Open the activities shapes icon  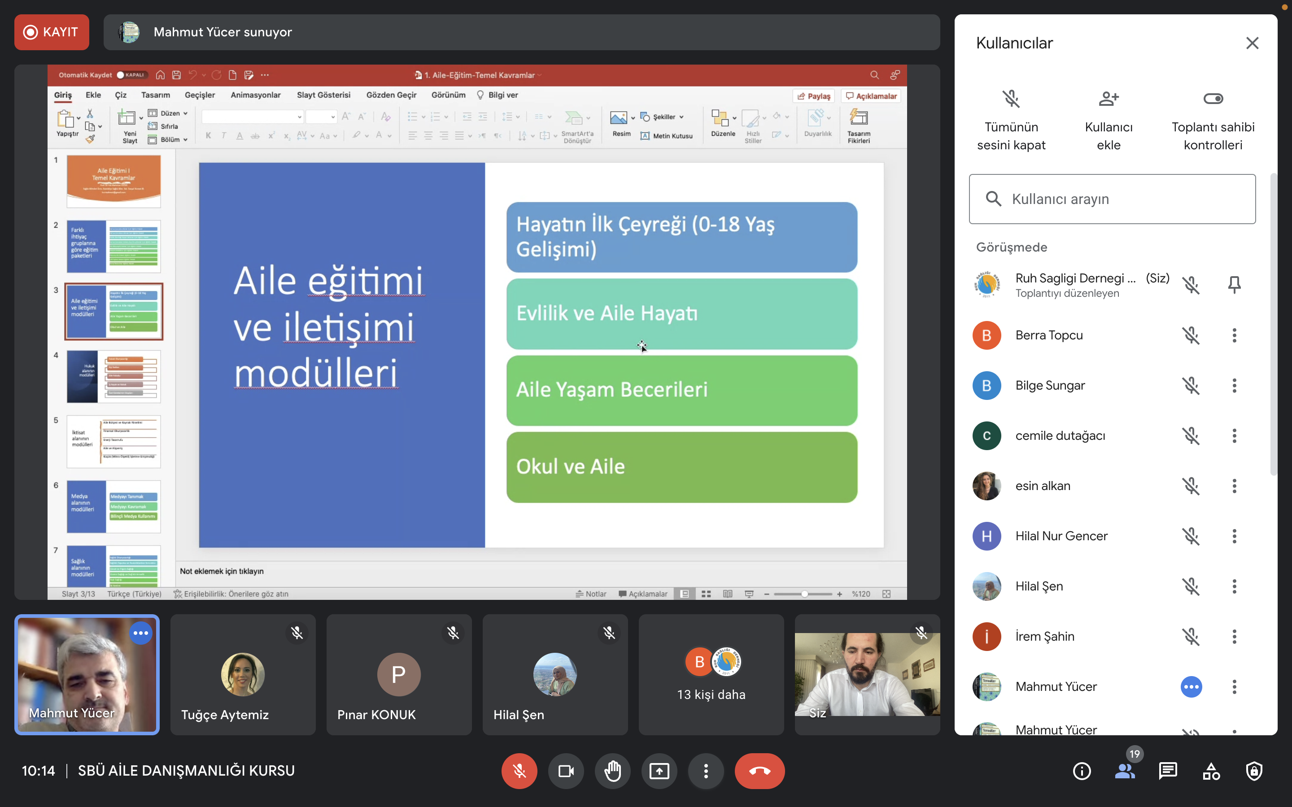point(1211,771)
